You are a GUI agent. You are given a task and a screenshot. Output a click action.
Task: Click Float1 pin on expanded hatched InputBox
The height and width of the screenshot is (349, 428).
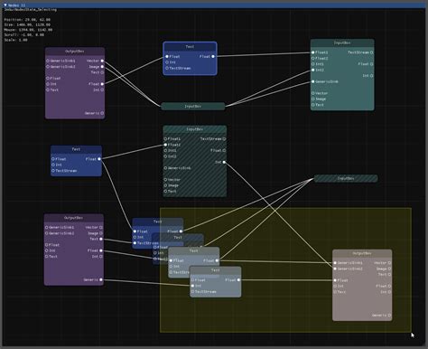coord(165,139)
